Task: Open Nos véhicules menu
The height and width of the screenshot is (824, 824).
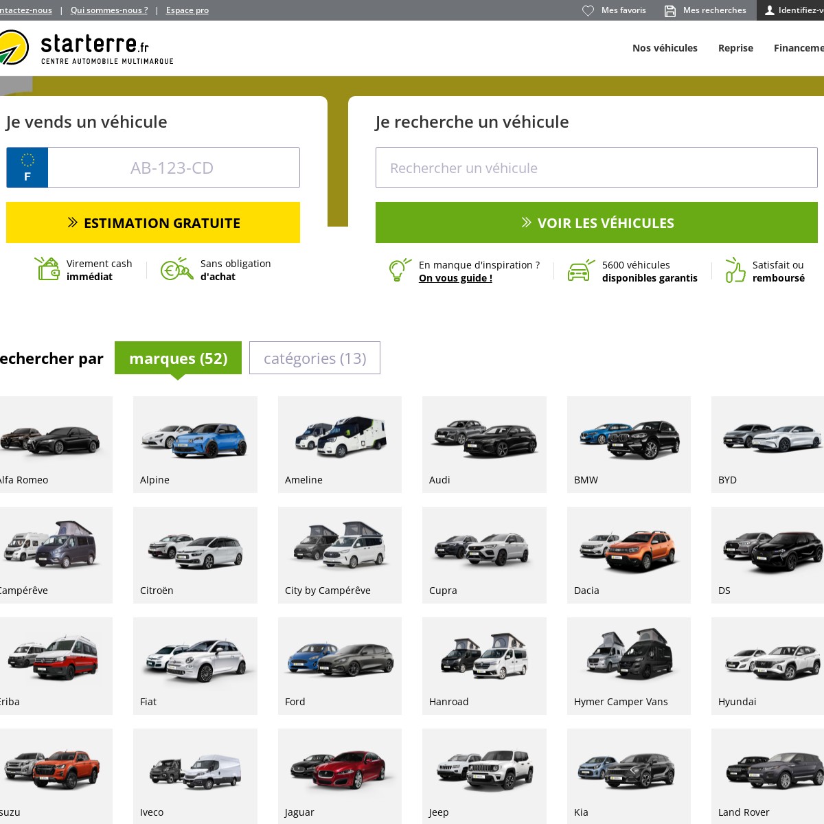Action: (x=665, y=48)
